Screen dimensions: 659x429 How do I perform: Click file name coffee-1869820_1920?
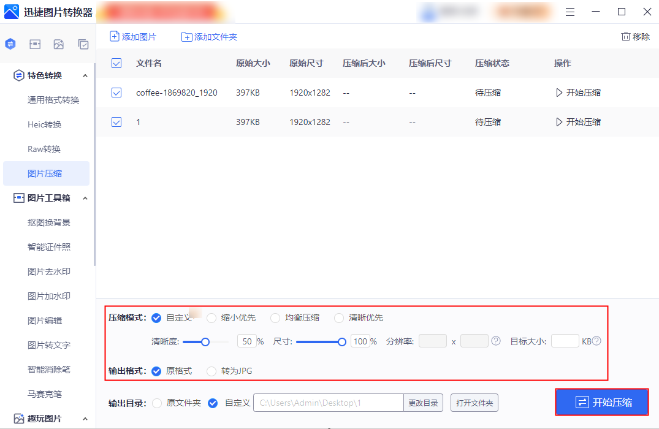[177, 93]
